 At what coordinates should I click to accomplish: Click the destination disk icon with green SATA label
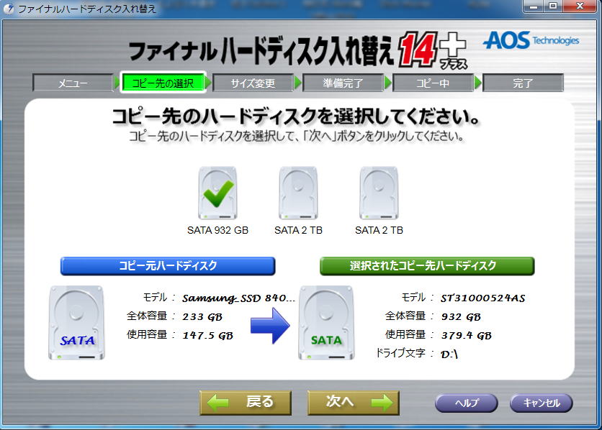point(326,323)
